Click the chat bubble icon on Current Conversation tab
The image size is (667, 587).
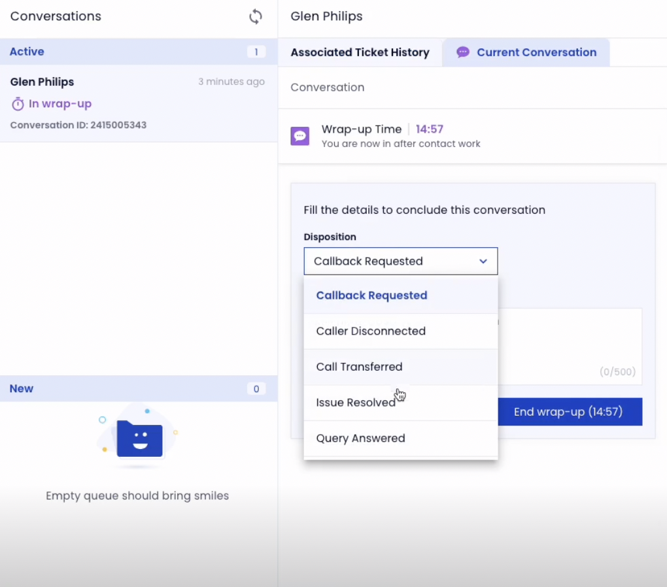[463, 52]
